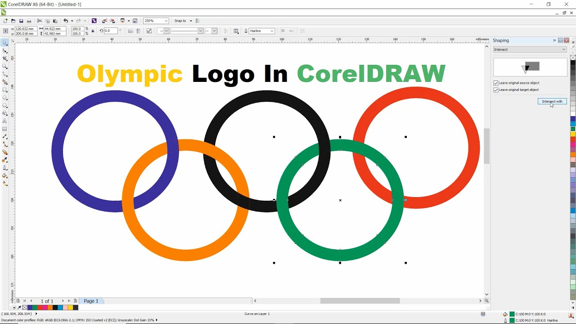Click the Paste icon
Viewport: 576px width, 324px height.
[55, 21]
